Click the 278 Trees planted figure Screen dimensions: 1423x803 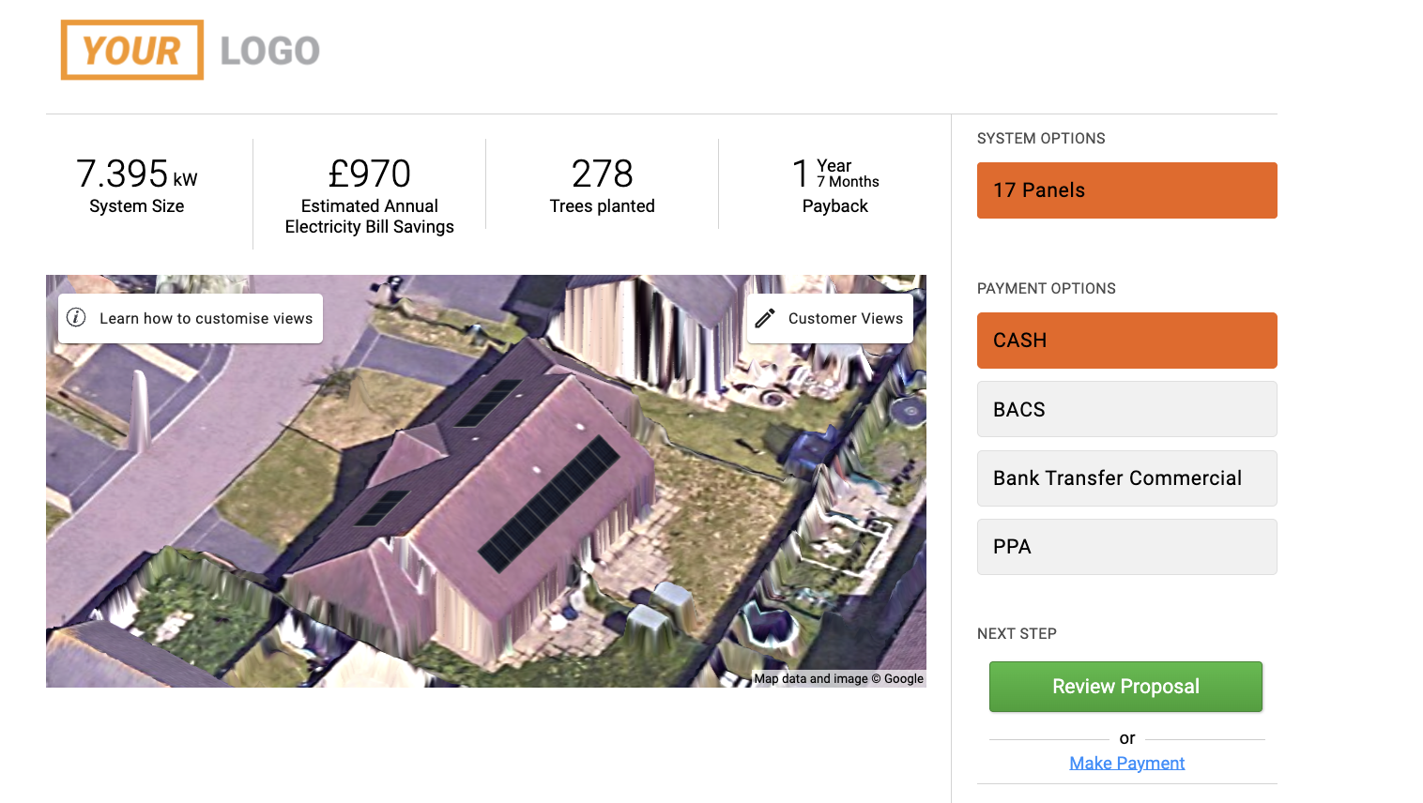[603, 174]
